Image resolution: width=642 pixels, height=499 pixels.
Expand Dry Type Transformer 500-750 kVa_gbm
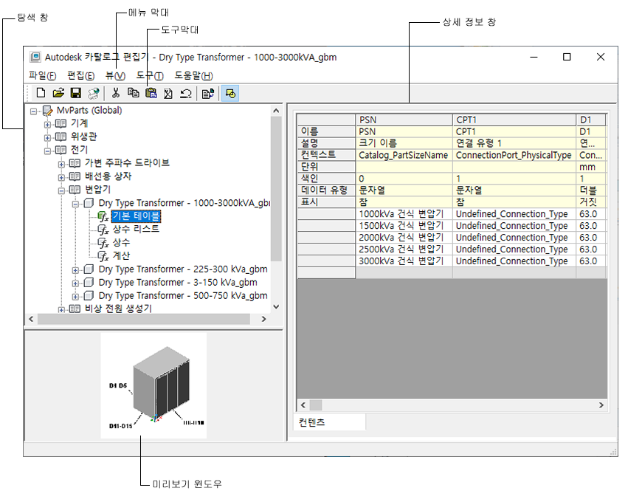point(75,297)
